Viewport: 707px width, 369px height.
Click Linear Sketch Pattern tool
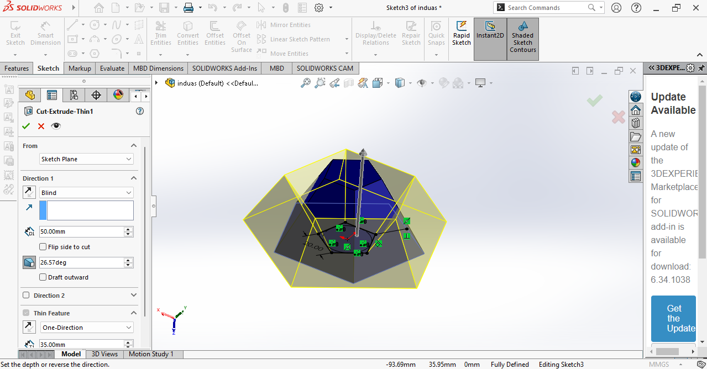(294, 39)
